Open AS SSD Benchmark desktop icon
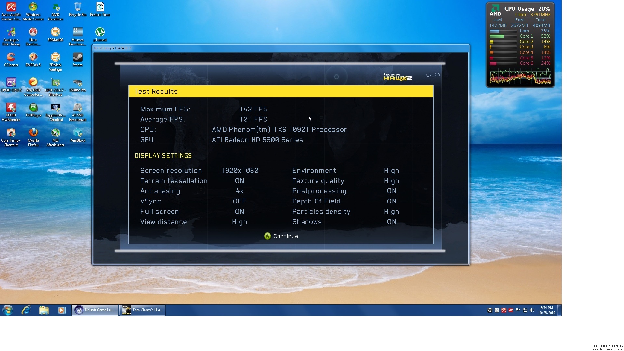This screenshot has height=351, width=624. [78, 112]
